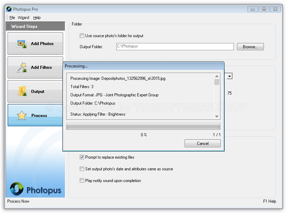Enable use source photo's folder for output
The image size is (287, 213).
click(82, 35)
